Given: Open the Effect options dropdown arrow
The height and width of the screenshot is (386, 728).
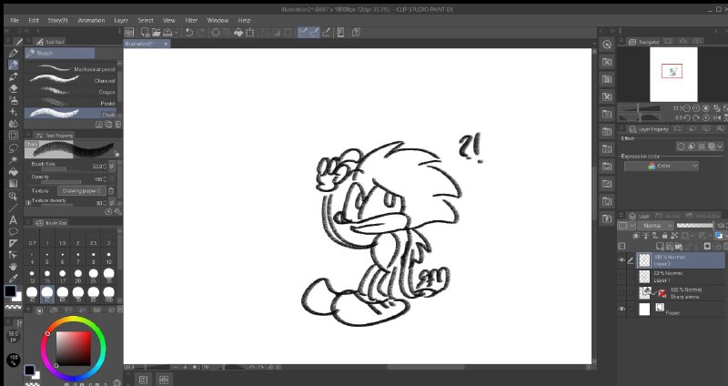Looking at the screenshot, I should click(720, 147).
